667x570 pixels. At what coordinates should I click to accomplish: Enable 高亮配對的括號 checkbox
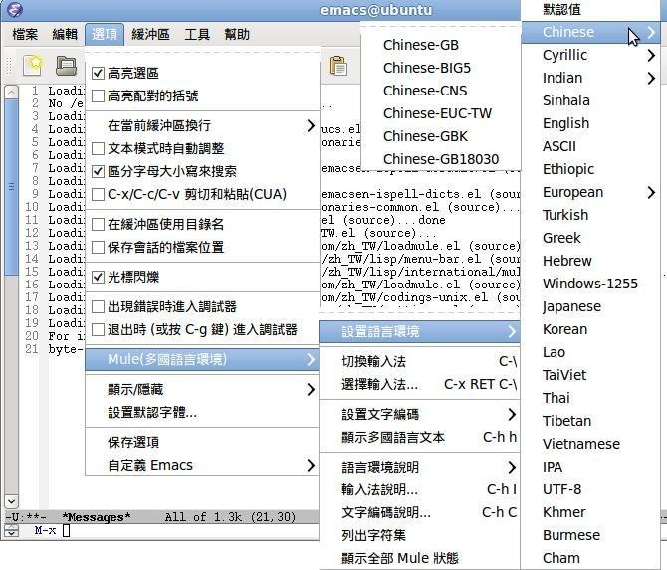tap(98, 96)
